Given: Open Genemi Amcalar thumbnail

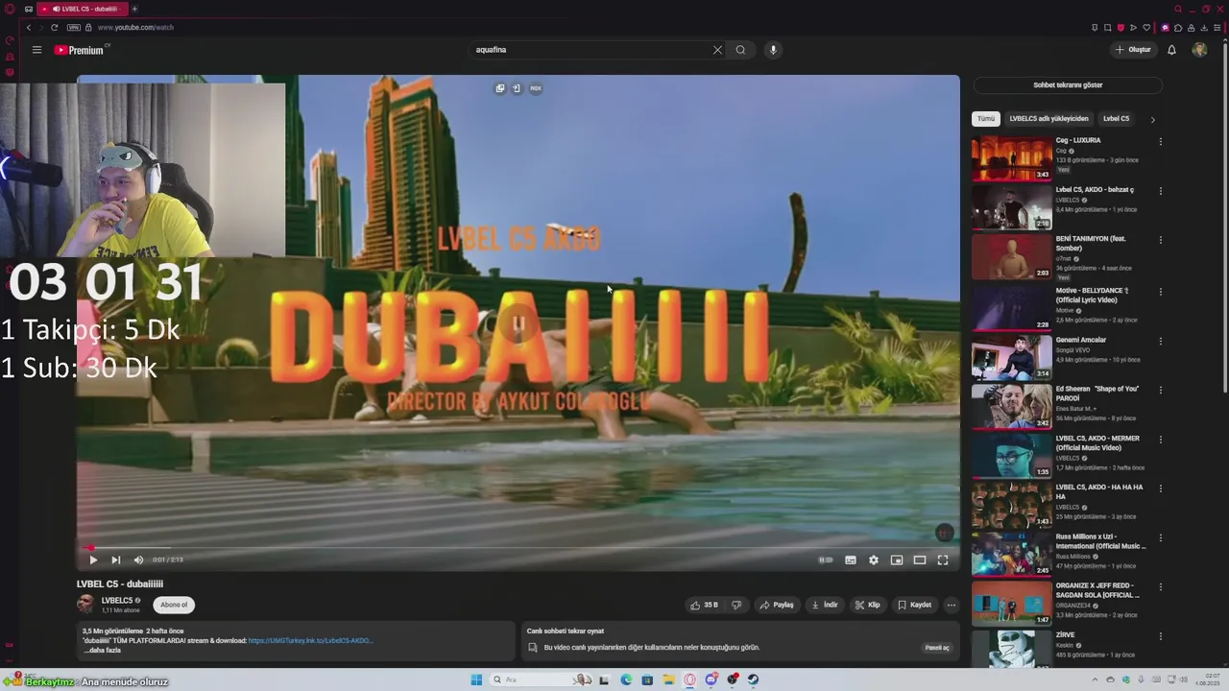Looking at the screenshot, I should click(x=1012, y=356).
